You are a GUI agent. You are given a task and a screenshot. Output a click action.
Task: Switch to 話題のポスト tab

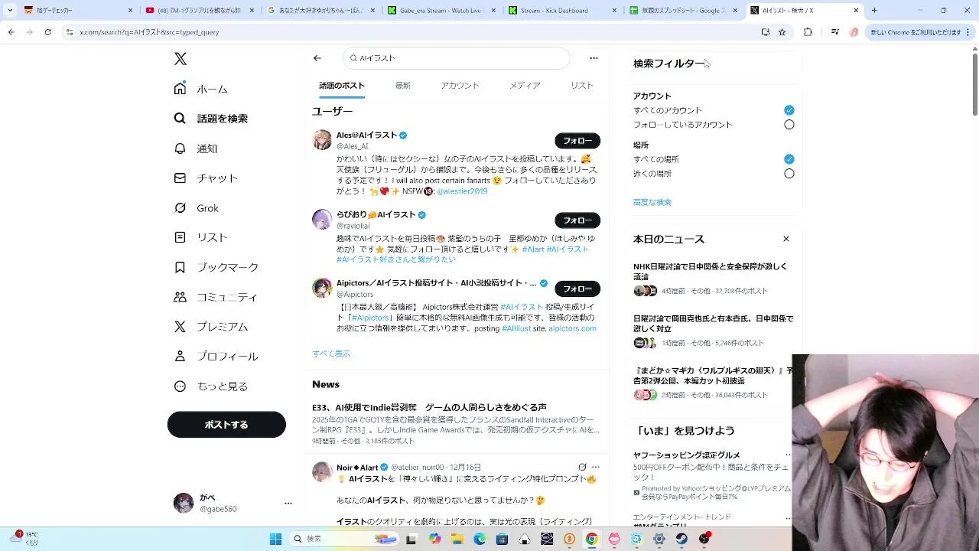[x=342, y=86]
